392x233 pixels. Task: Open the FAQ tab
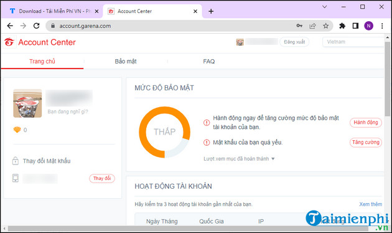pyautogui.click(x=208, y=61)
